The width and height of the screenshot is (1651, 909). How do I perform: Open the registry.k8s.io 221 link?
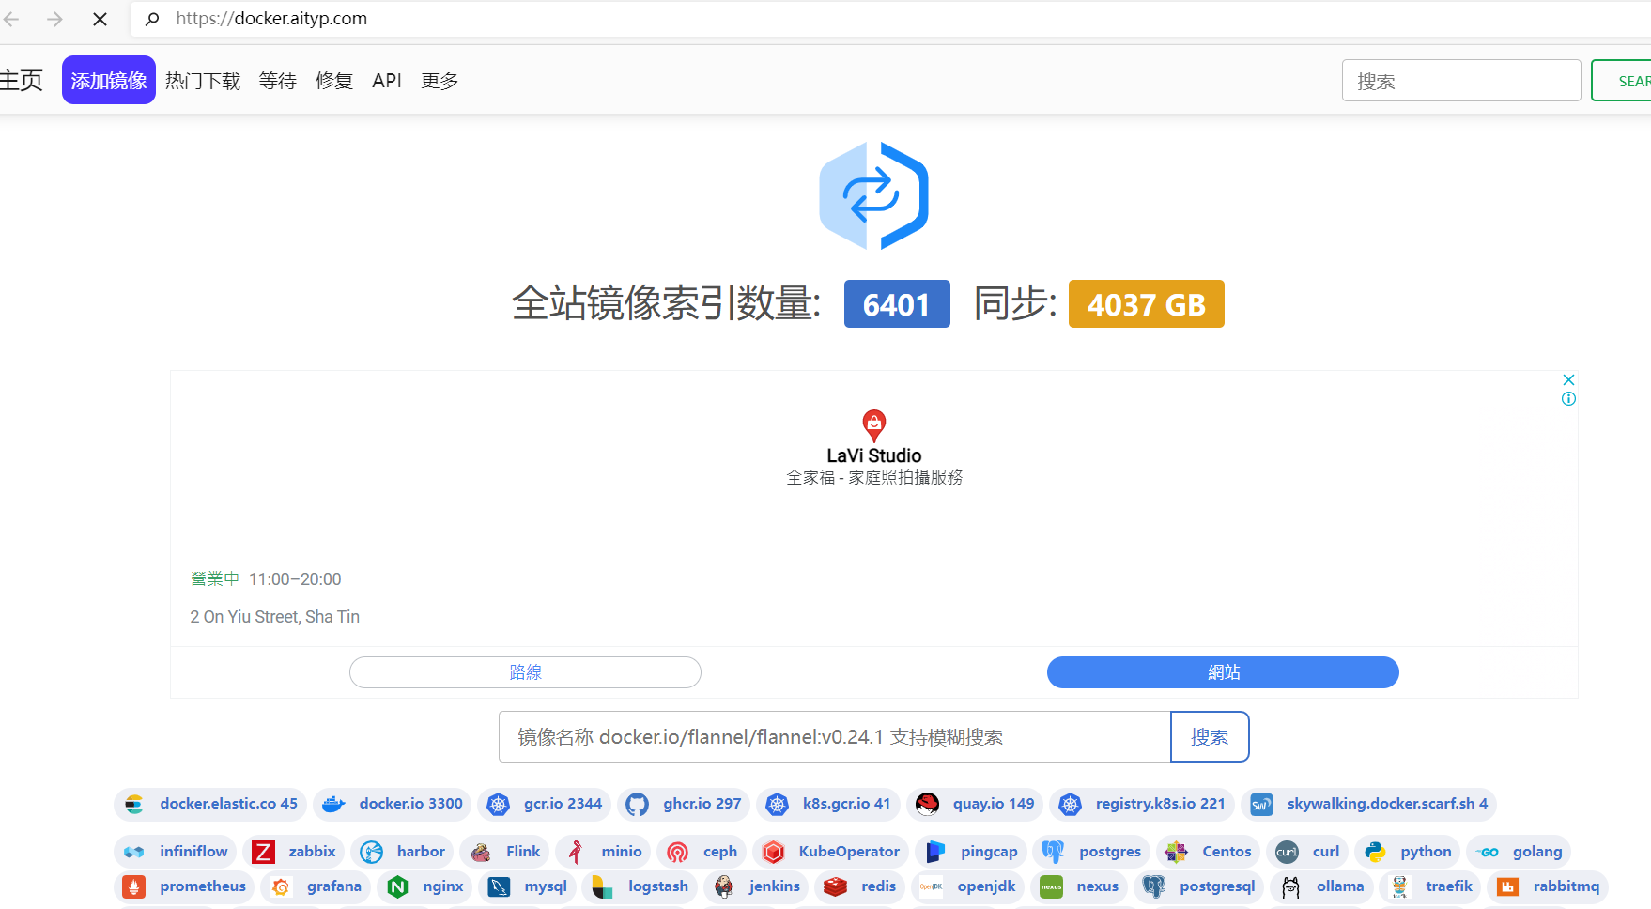pos(1160,804)
